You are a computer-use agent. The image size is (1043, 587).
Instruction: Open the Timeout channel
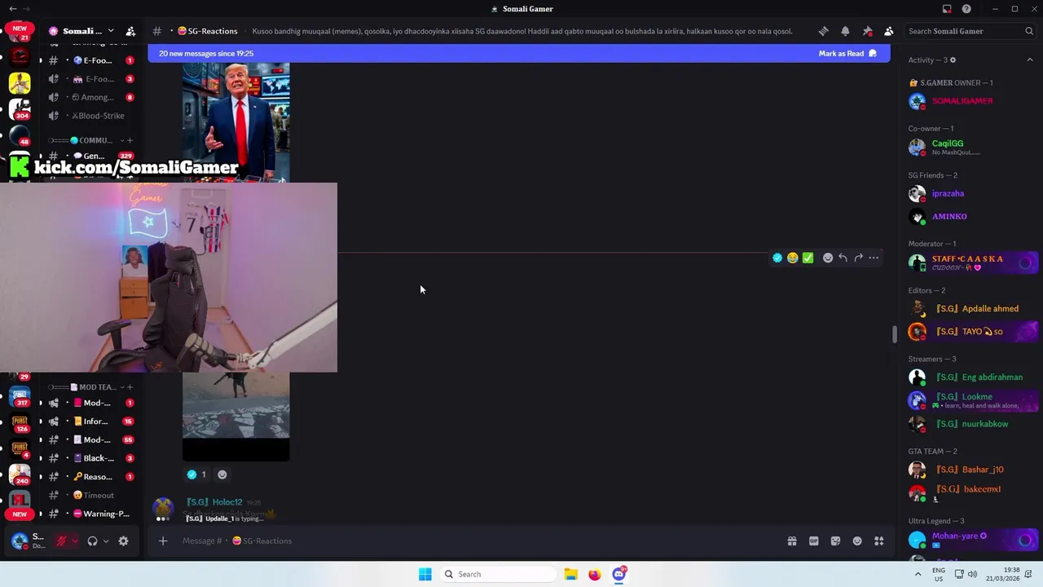(x=91, y=495)
